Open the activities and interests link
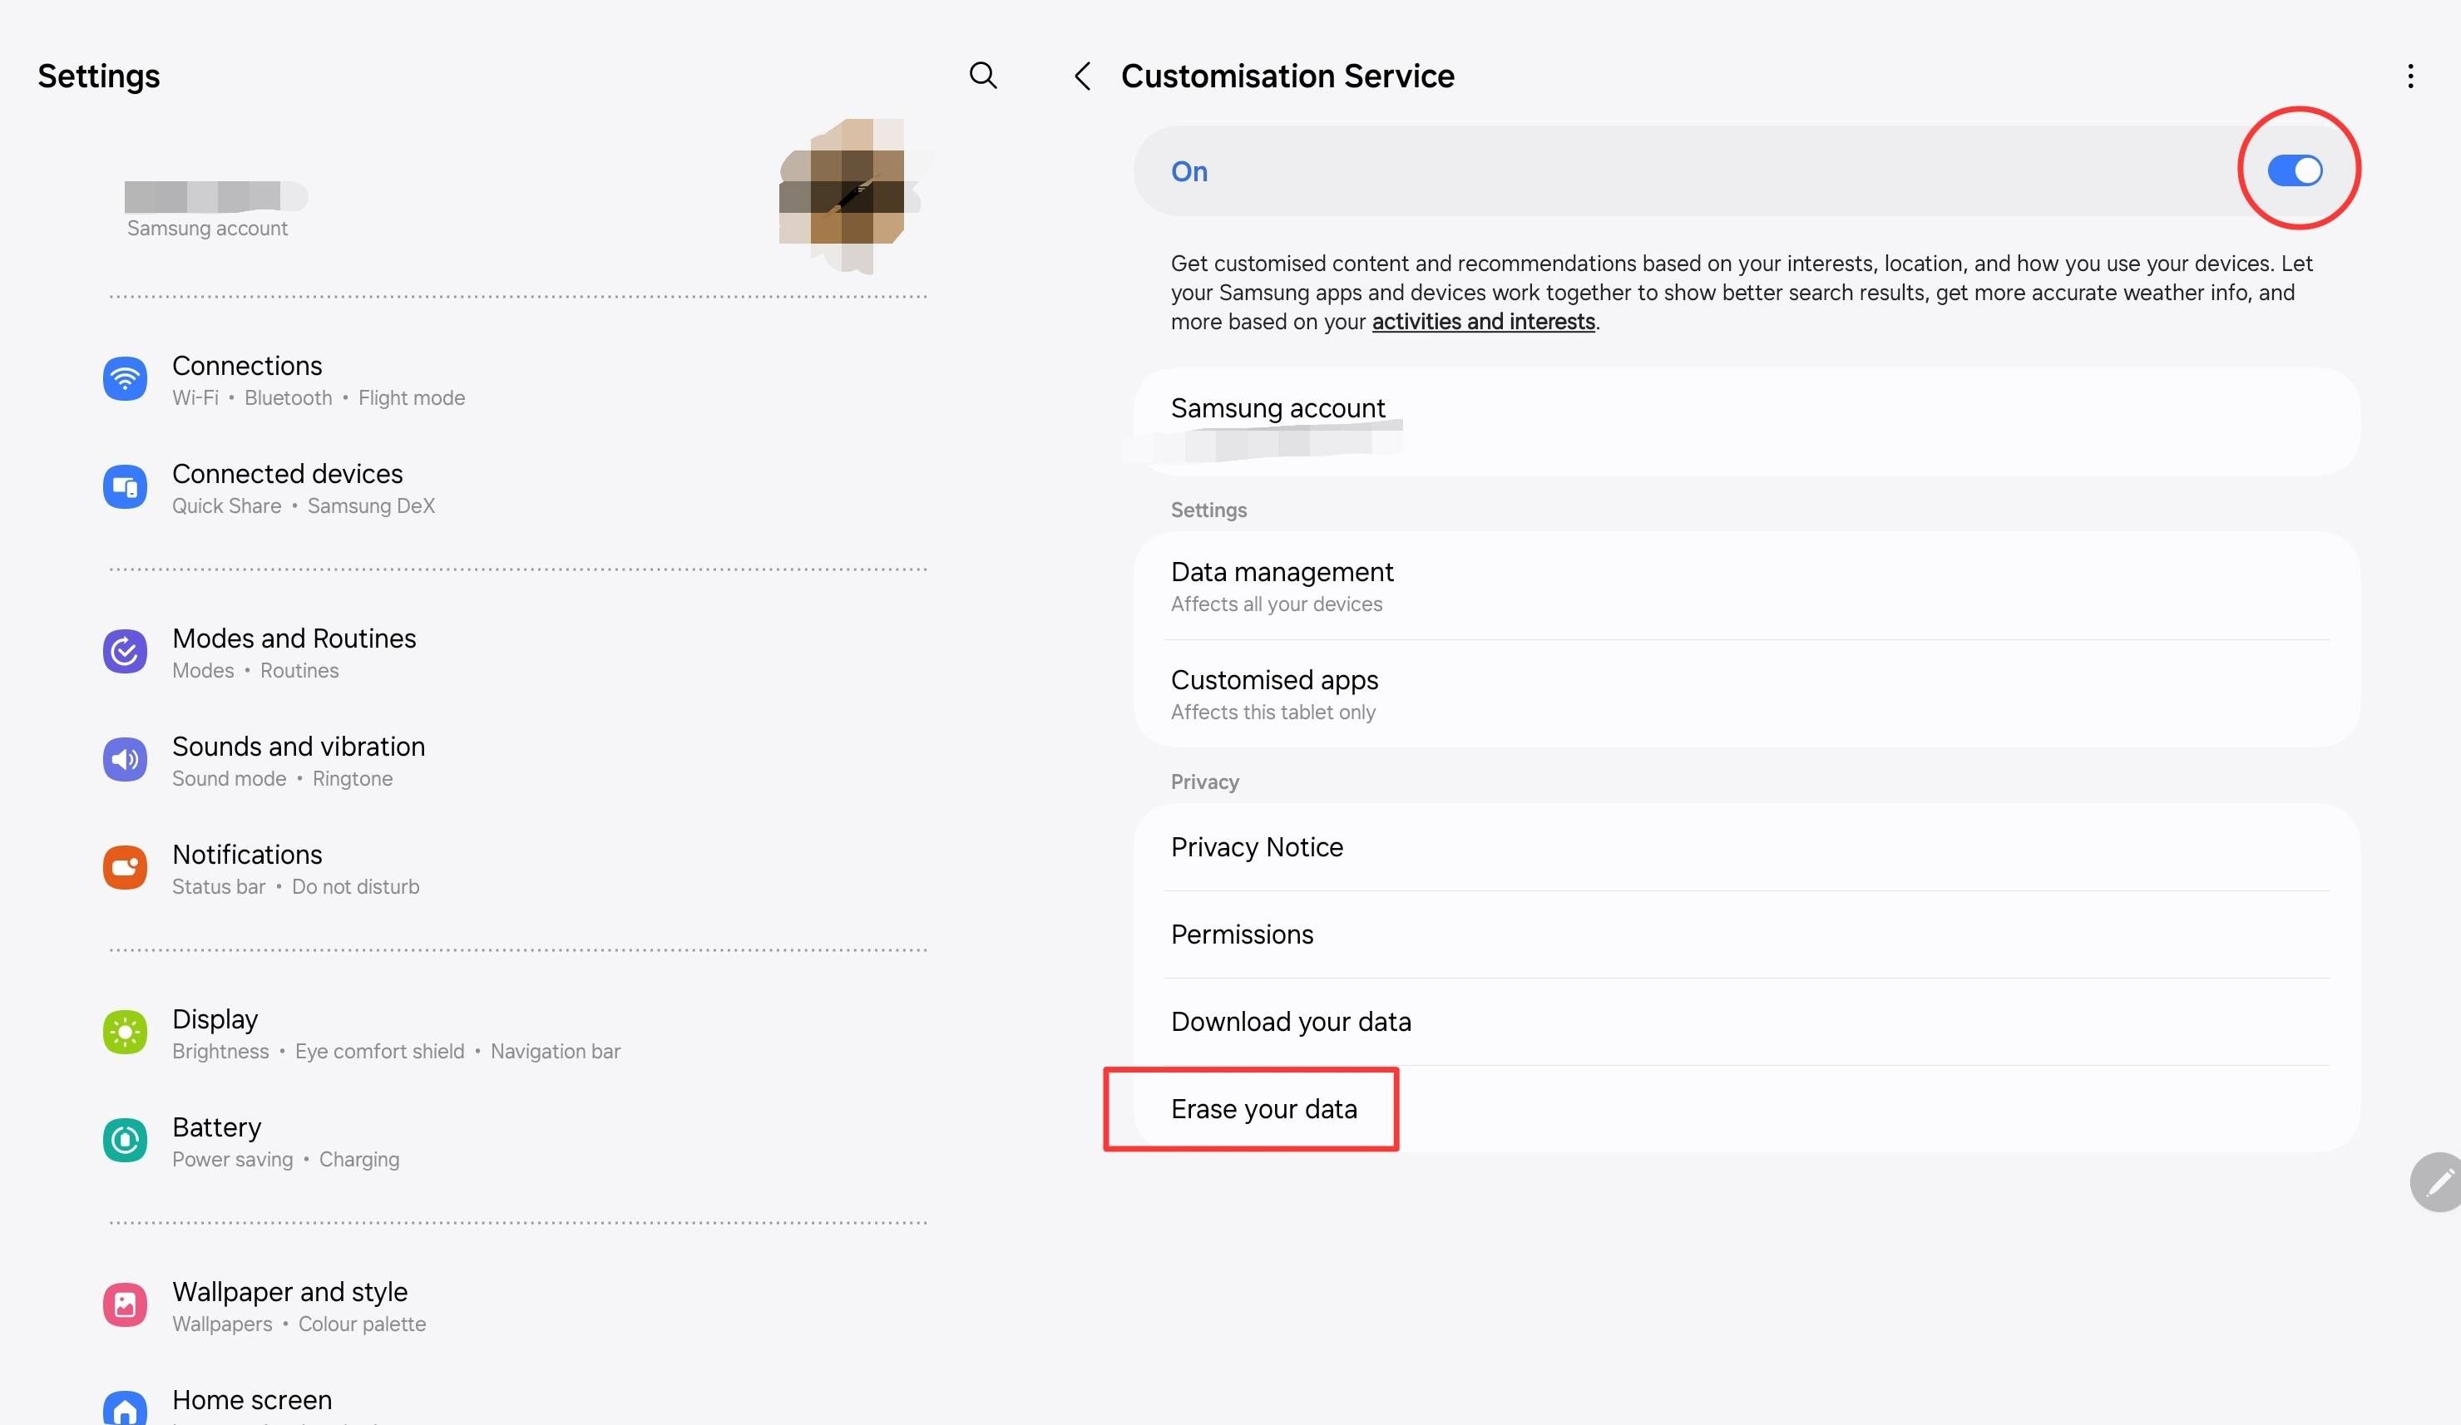This screenshot has width=2461, height=1425. (1482, 321)
